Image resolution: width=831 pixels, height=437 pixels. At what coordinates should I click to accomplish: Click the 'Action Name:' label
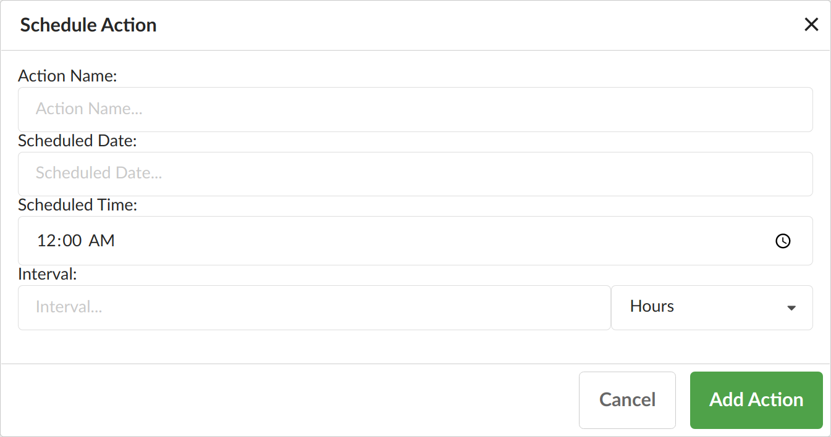tap(67, 76)
